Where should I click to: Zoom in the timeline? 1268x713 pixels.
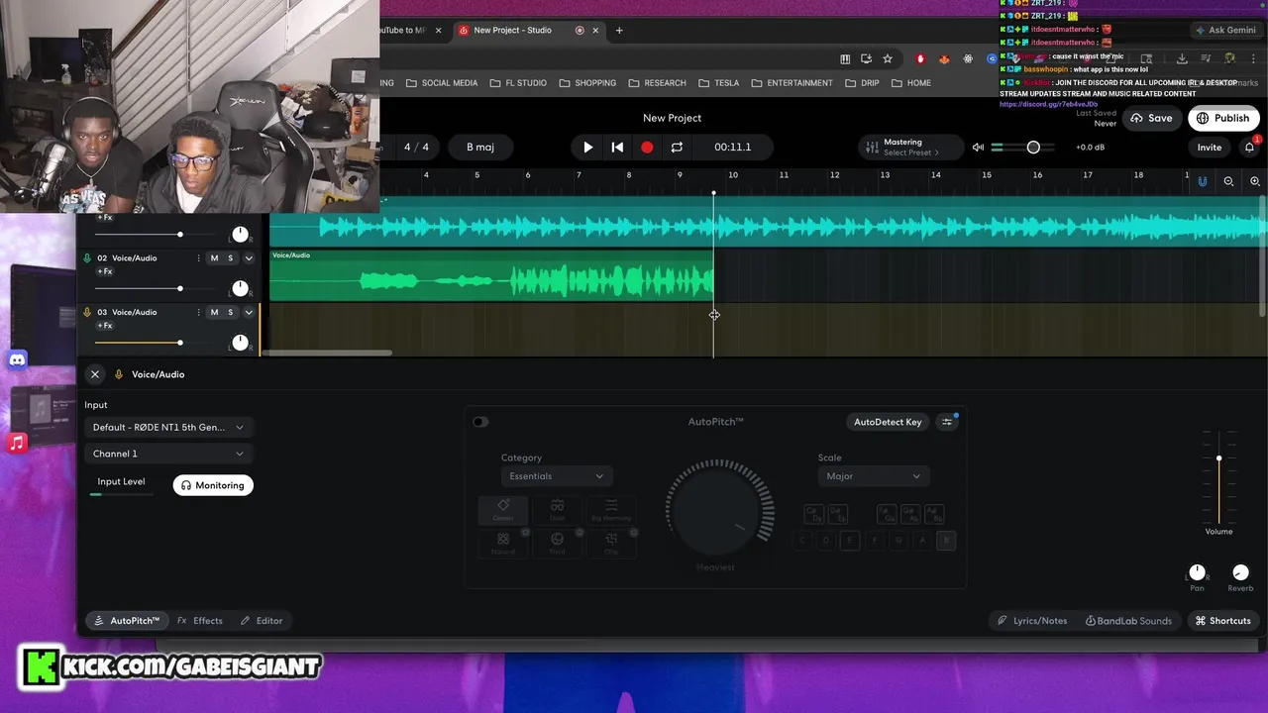pyautogui.click(x=1254, y=181)
